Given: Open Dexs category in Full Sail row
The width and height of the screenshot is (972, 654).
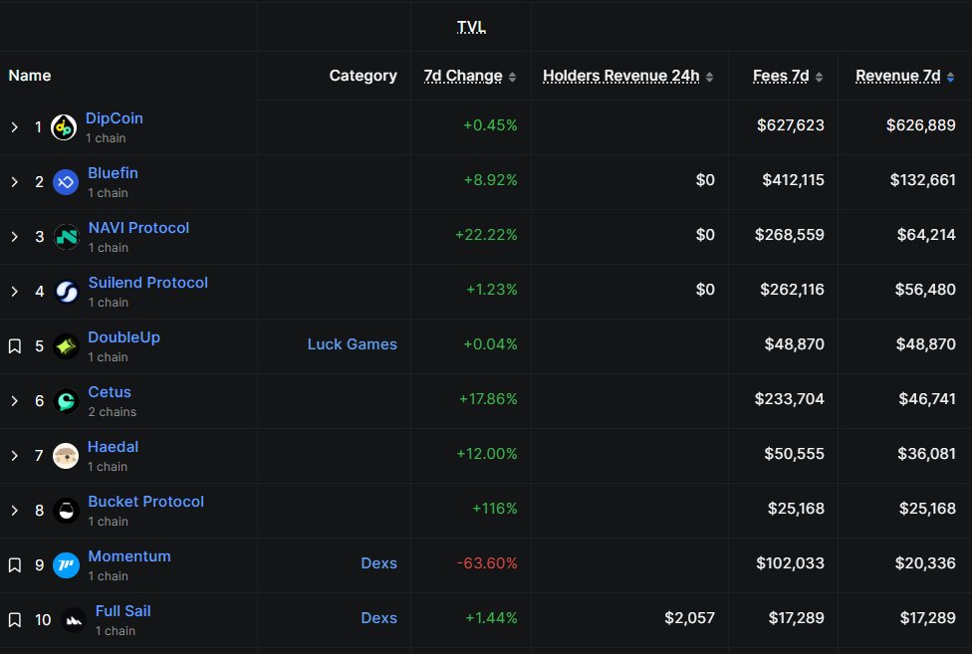Looking at the screenshot, I should (x=378, y=618).
